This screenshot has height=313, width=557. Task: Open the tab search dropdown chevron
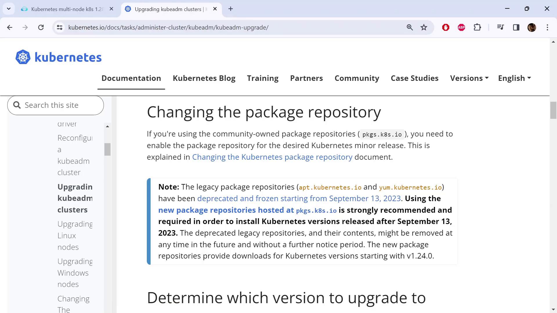[x=9, y=9]
